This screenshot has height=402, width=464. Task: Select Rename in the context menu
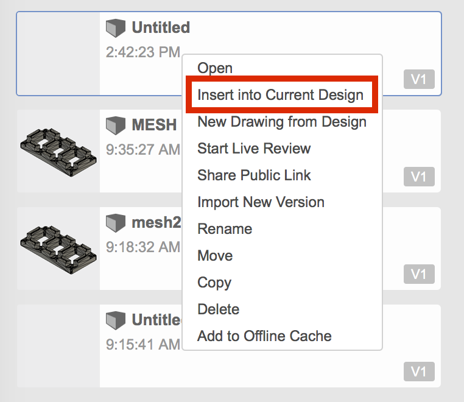click(225, 229)
